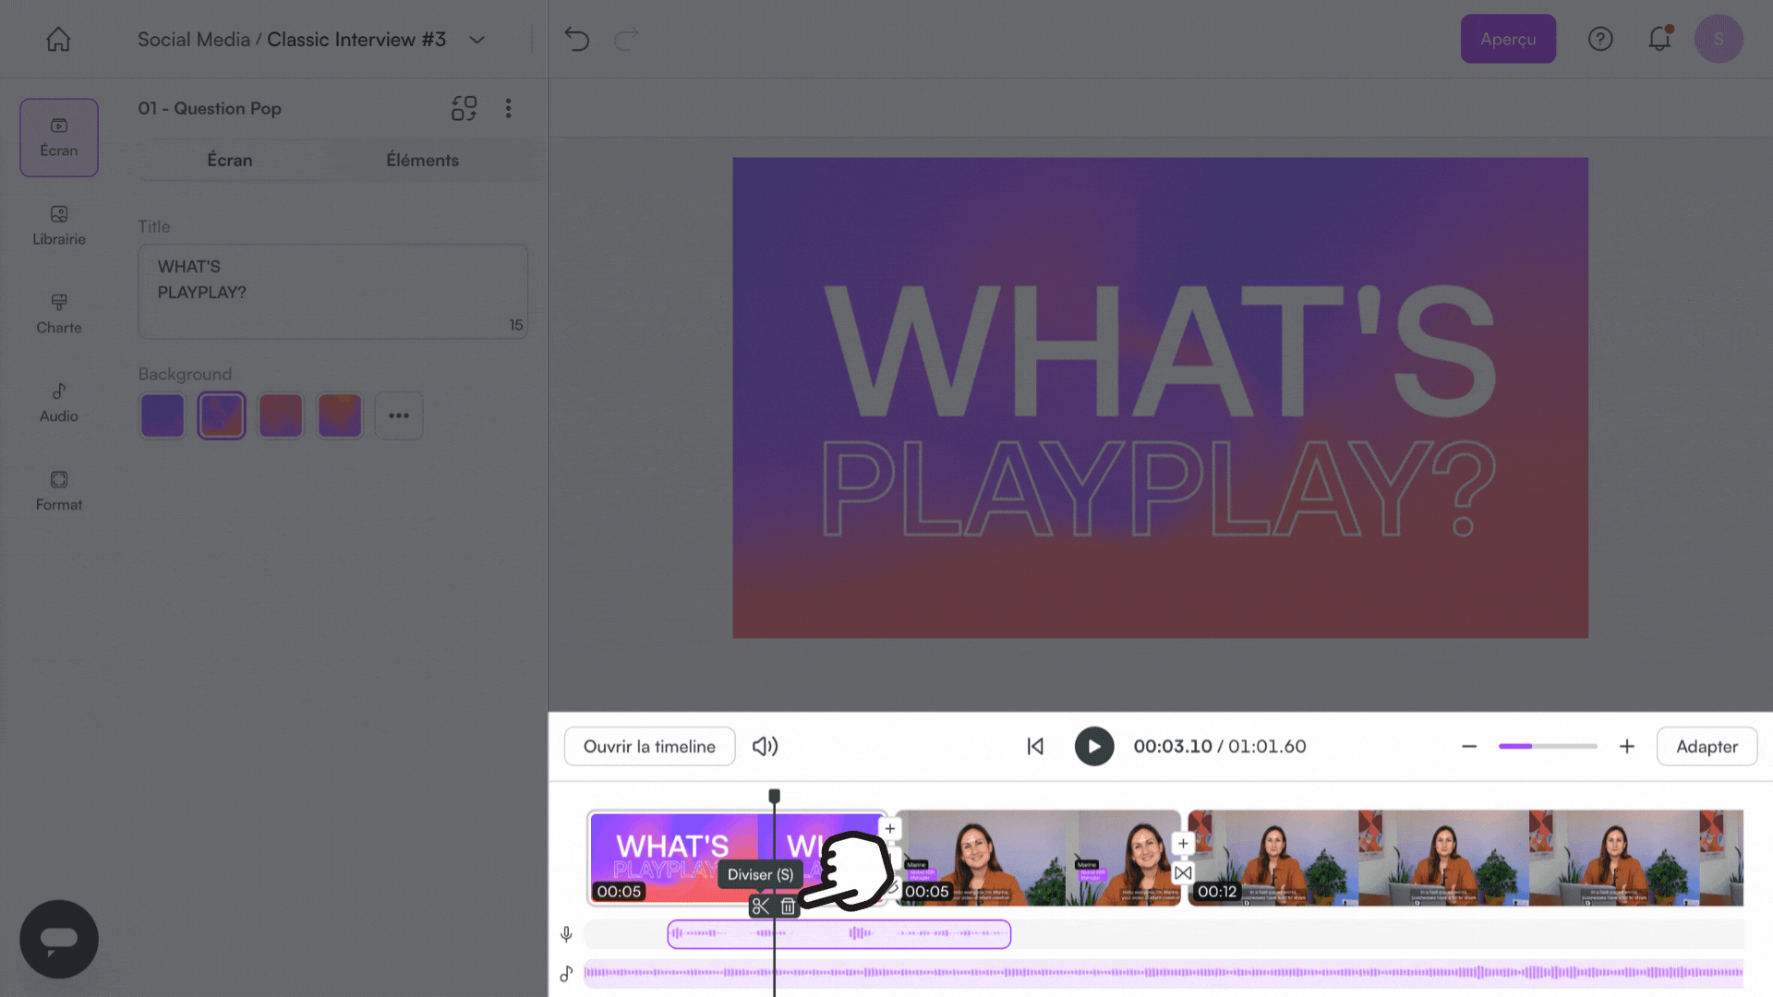
Task: Select the Écran tab
Action: pos(229,160)
